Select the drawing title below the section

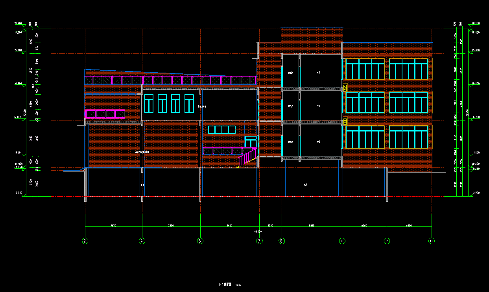tap(225, 284)
